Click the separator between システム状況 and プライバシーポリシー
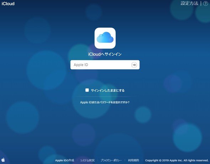The height and width of the screenshot is (164, 210). (x=98, y=160)
